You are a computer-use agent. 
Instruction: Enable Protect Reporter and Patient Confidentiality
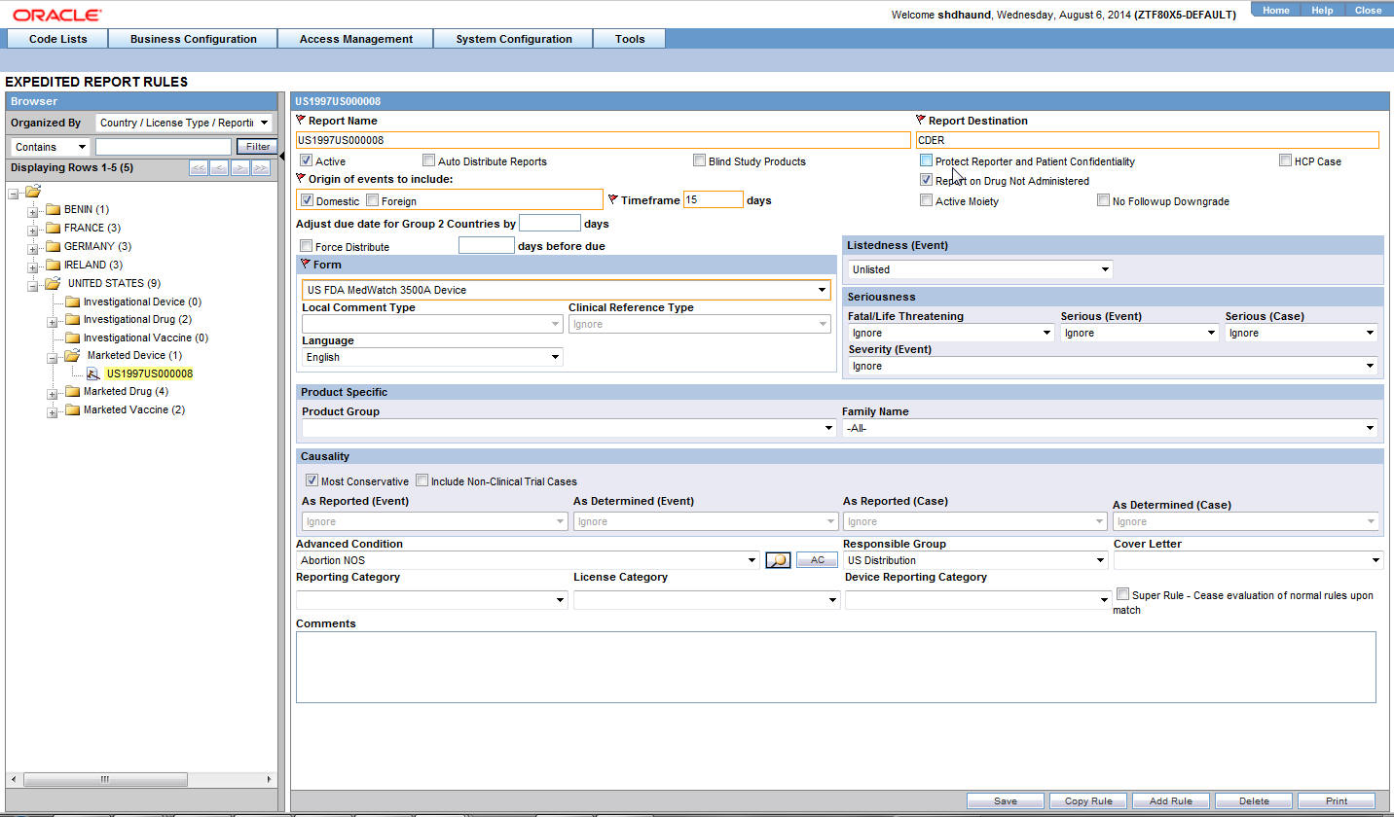coord(926,160)
